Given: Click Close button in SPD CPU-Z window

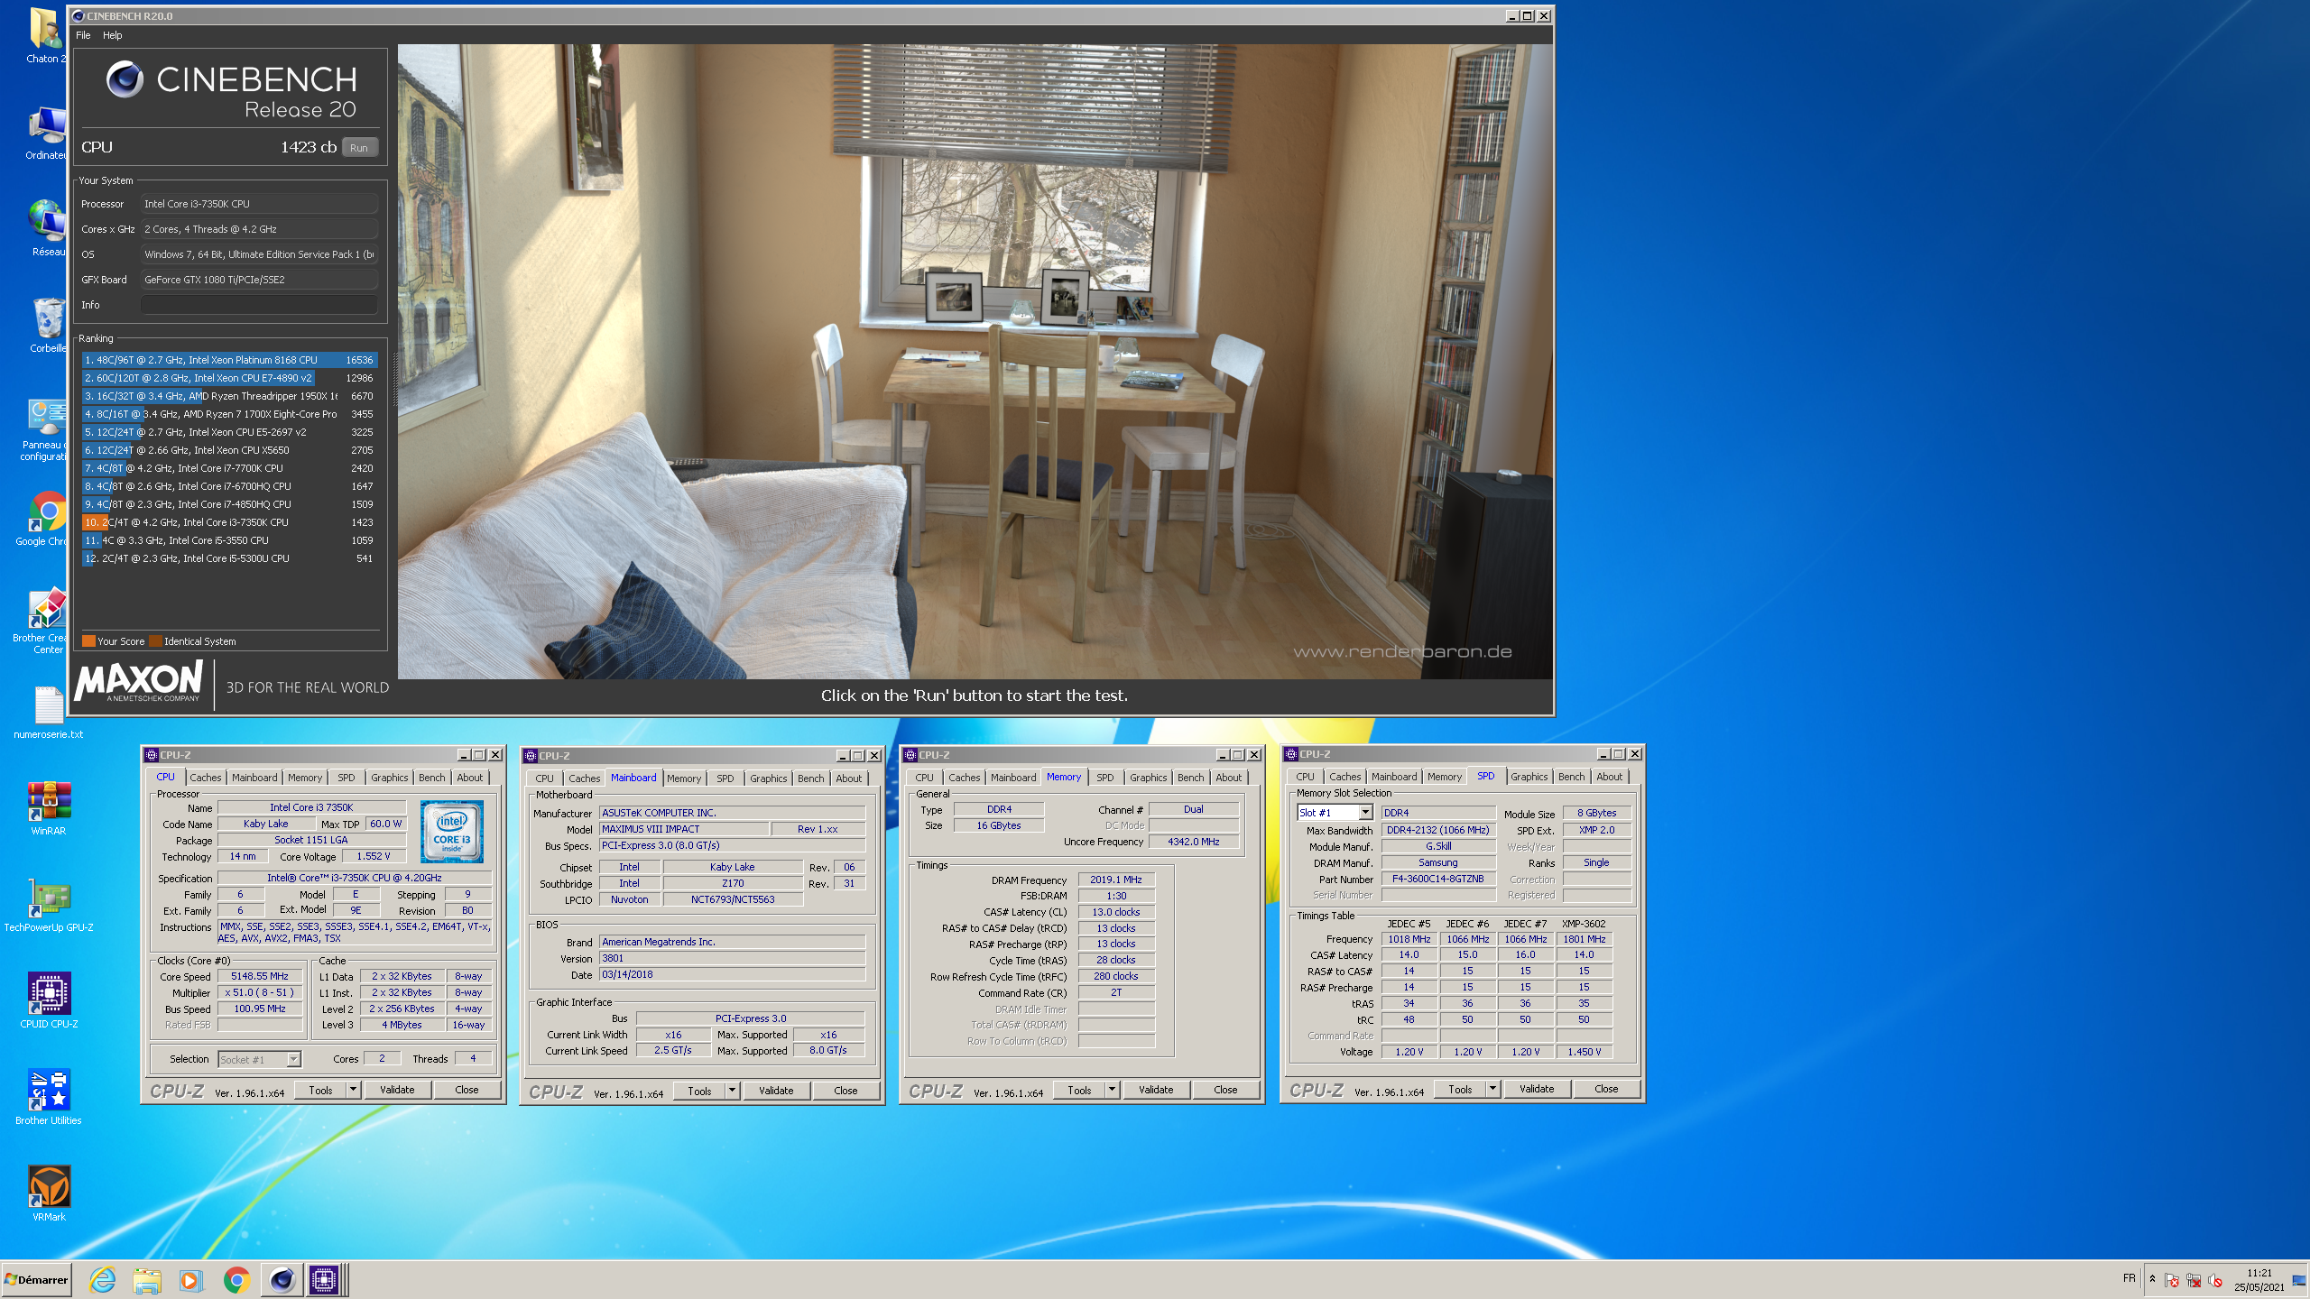Looking at the screenshot, I should pos(1606,1089).
